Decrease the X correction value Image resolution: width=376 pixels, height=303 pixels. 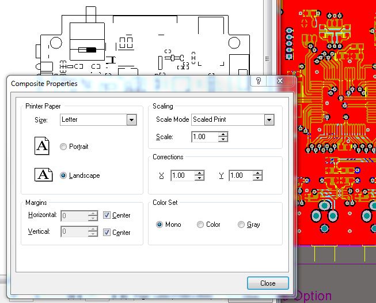199,178
